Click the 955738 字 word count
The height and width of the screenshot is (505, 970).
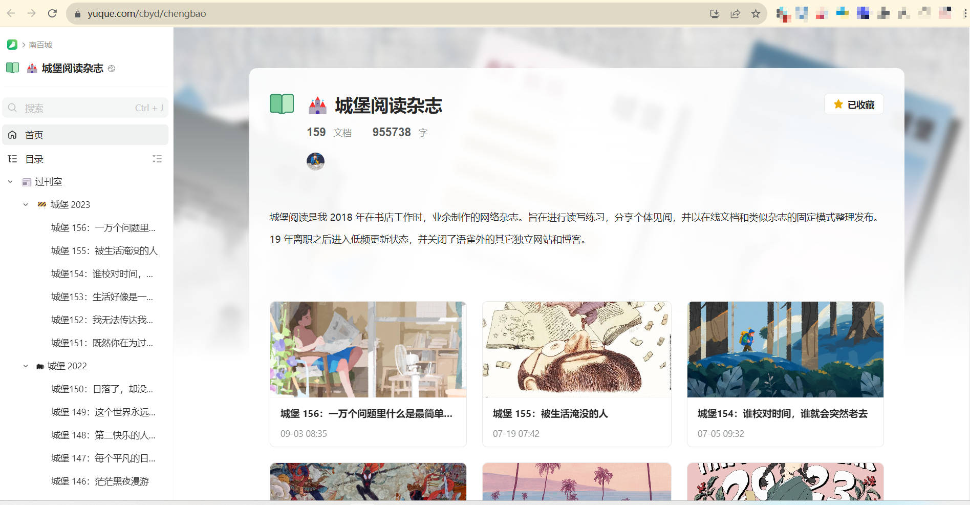[x=400, y=133]
